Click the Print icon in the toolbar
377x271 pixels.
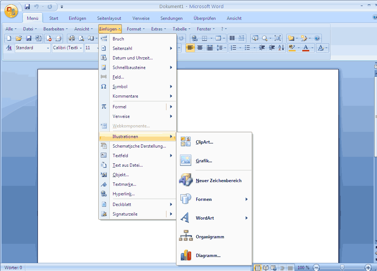click(x=72, y=38)
